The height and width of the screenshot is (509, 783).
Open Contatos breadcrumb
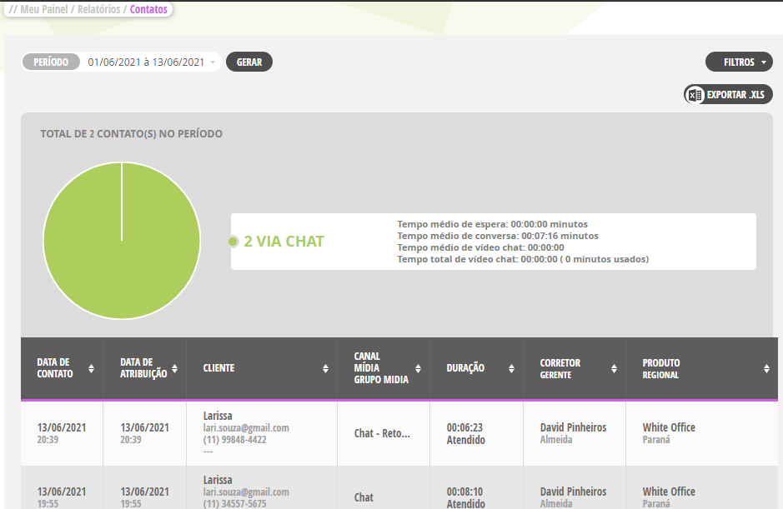pyautogui.click(x=148, y=9)
